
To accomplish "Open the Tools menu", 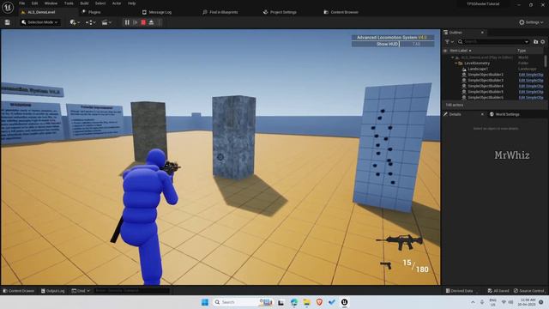I will click(x=69, y=3).
